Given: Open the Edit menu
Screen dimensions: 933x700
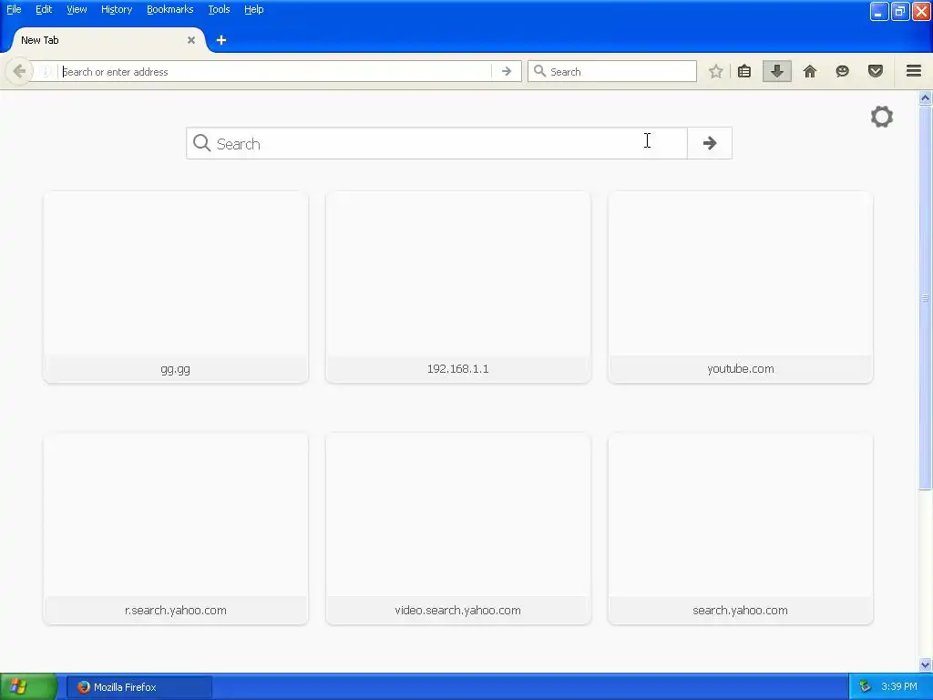Looking at the screenshot, I should pos(44,9).
